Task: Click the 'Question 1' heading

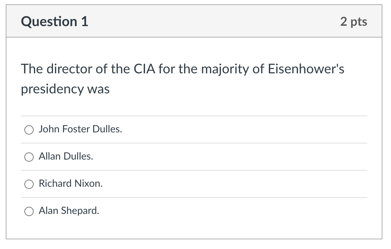Action: point(55,21)
